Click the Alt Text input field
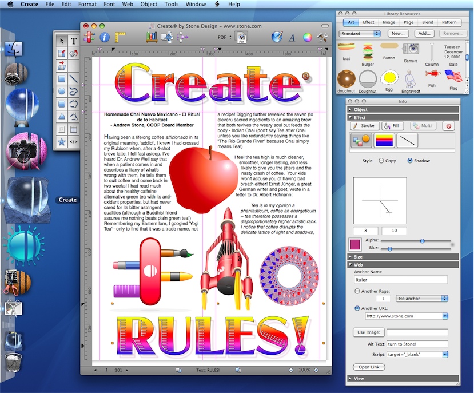This screenshot has height=393, width=474. pos(417,344)
